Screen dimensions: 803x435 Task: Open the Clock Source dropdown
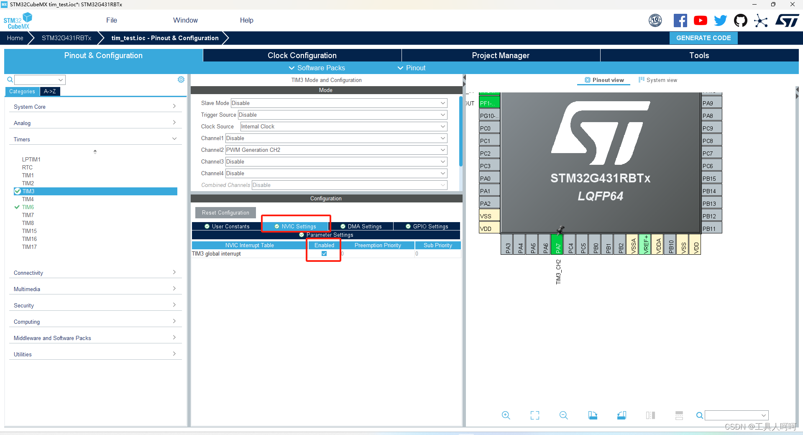tap(344, 126)
